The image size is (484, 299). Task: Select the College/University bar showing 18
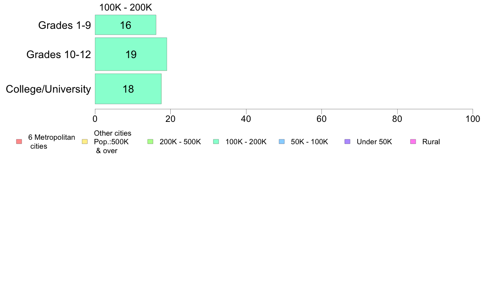pyautogui.click(x=128, y=89)
